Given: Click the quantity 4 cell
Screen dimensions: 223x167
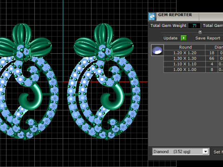Looking at the screenshot, I should 212,64.
